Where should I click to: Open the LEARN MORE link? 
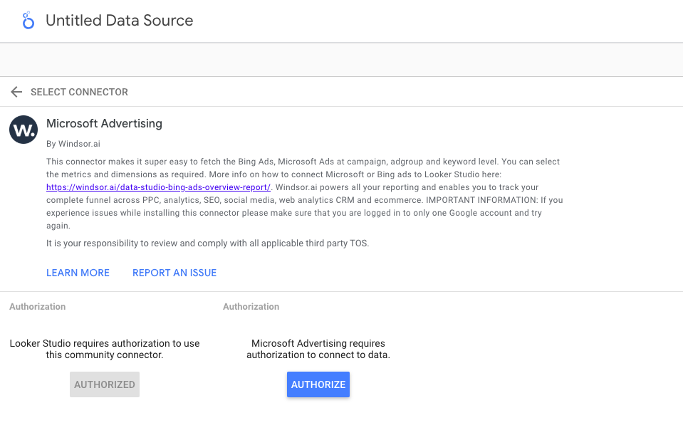point(78,273)
